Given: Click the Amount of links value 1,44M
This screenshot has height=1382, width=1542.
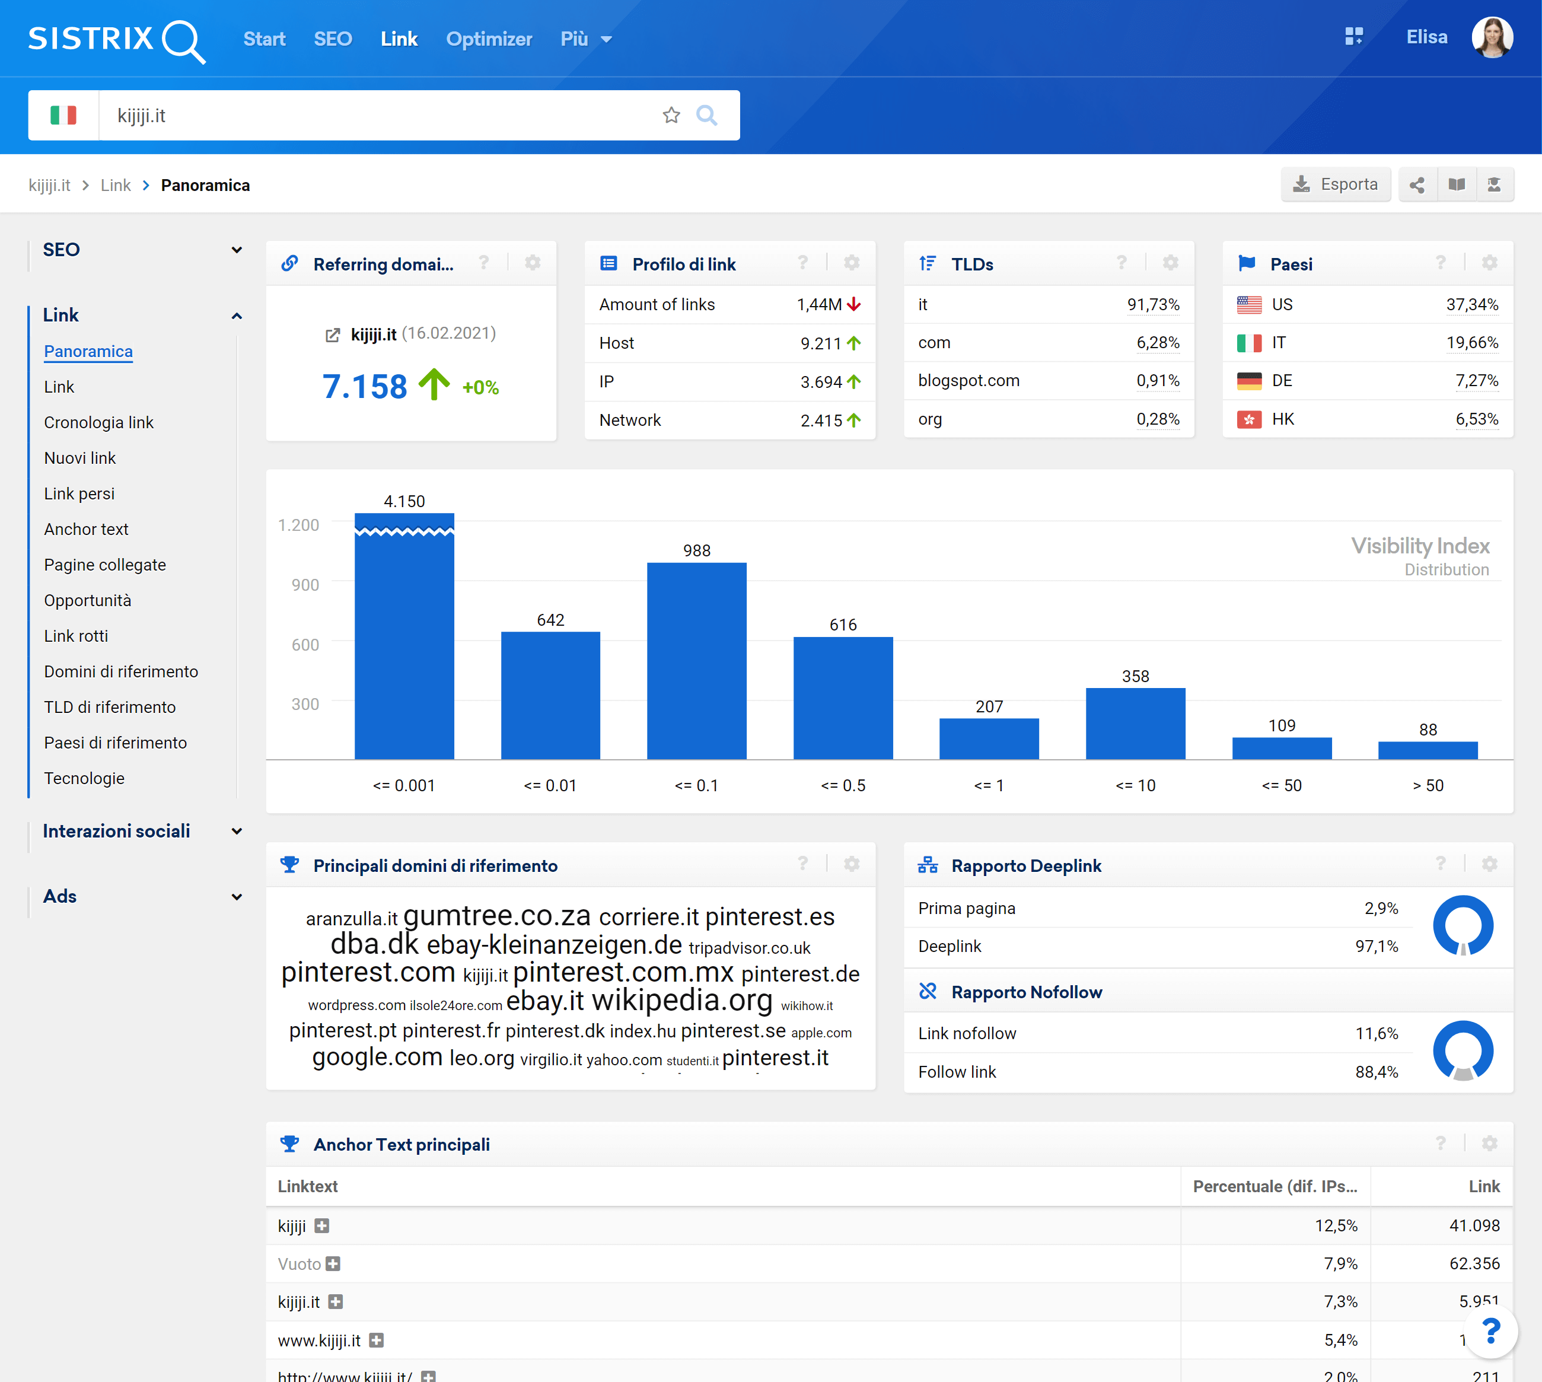Looking at the screenshot, I should 819,304.
